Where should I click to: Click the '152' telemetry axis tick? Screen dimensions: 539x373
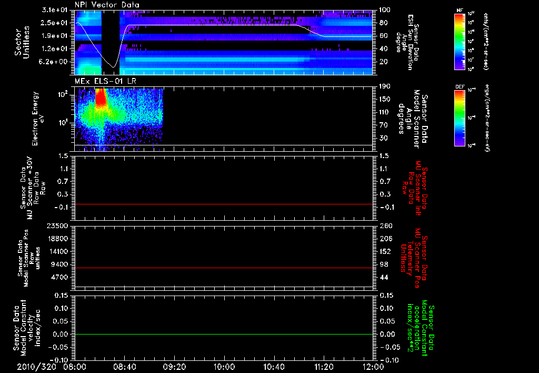point(385,251)
